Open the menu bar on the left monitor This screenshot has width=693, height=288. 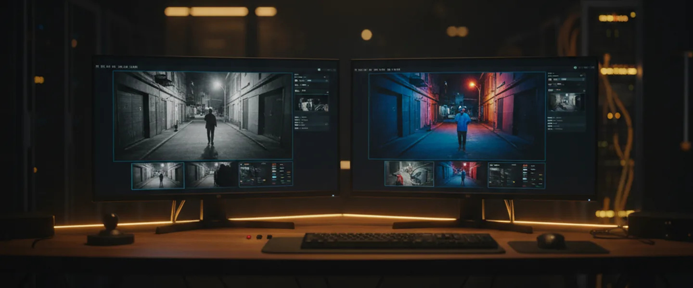click(117, 67)
